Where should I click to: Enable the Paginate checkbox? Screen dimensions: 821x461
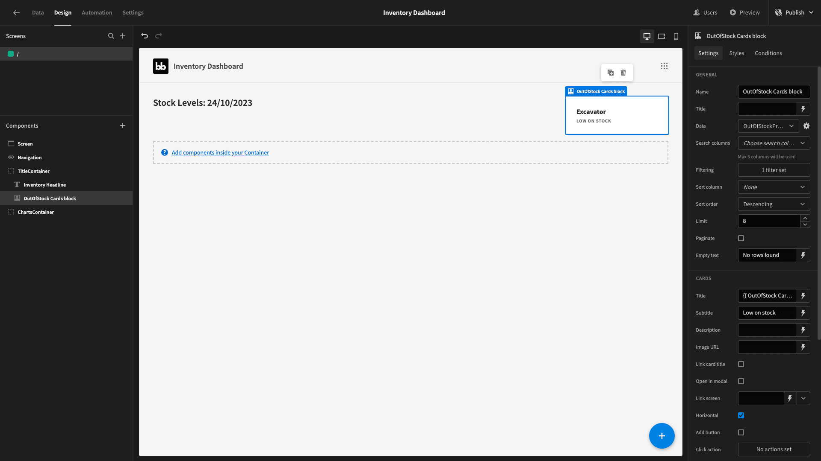pos(741,238)
